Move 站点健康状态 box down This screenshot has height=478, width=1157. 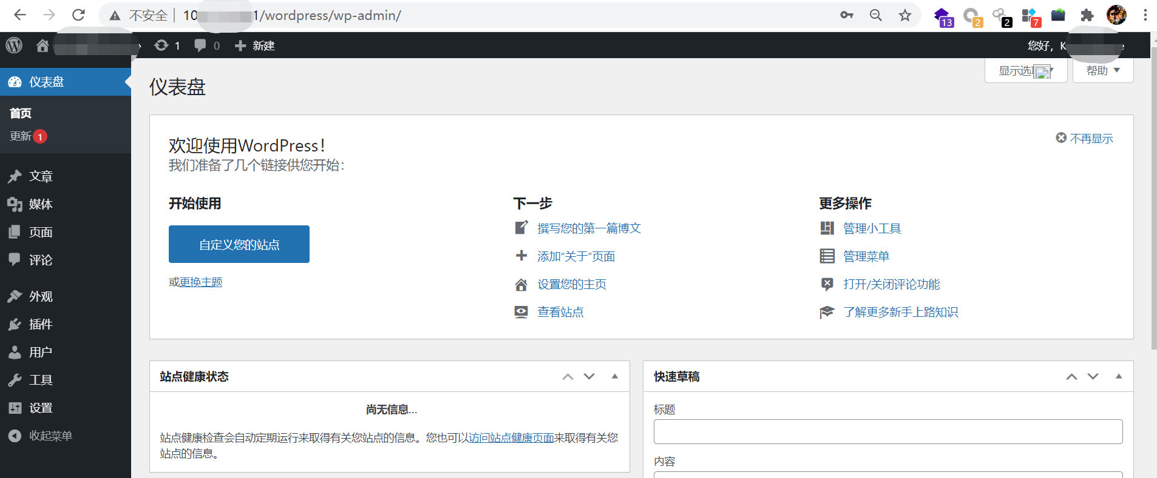pyautogui.click(x=589, y=376)
